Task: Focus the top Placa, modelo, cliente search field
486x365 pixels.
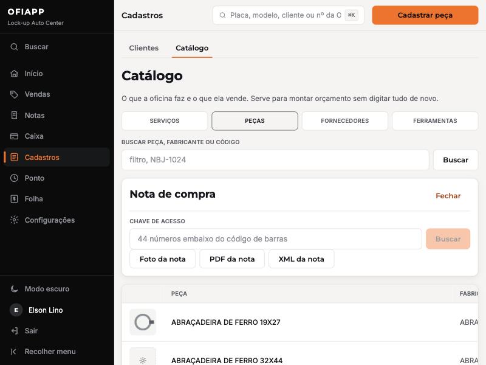Action: coord(288,15)
